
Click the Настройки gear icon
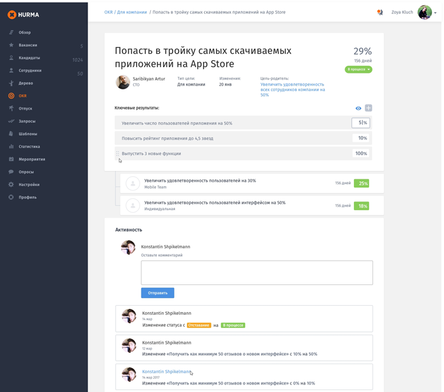(11, 184)
